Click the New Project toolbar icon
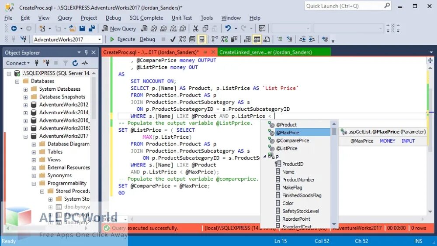This screenshot has height=246, width=437. [42, 28]
